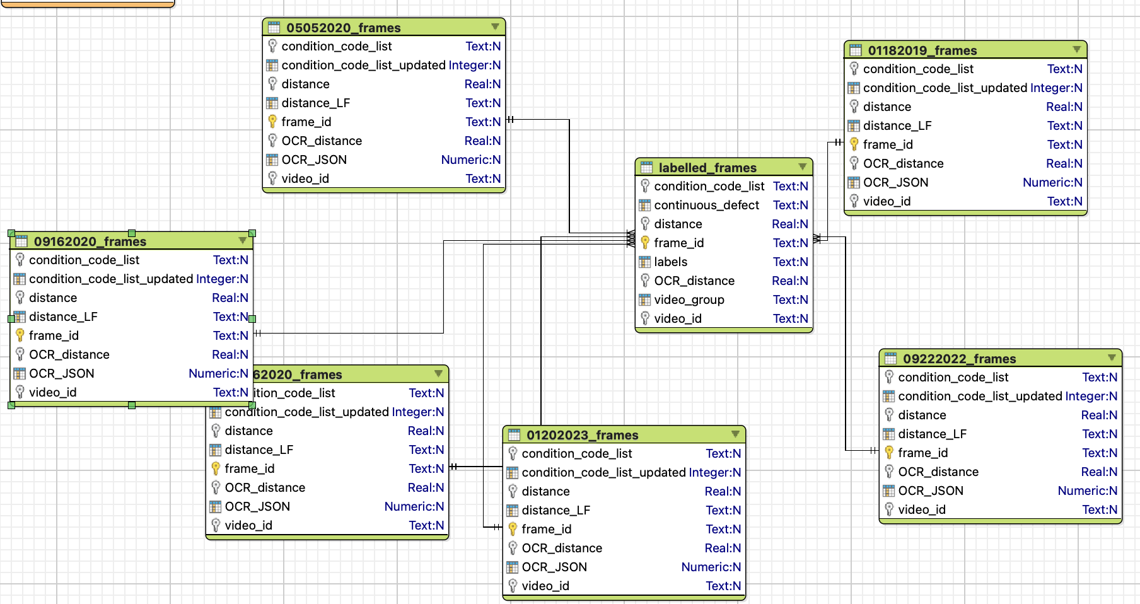Screen dimensions: 1140x604
Task: Click the key icon beside OCR_distance in 01182019_frames
Action: pos(854,163)
